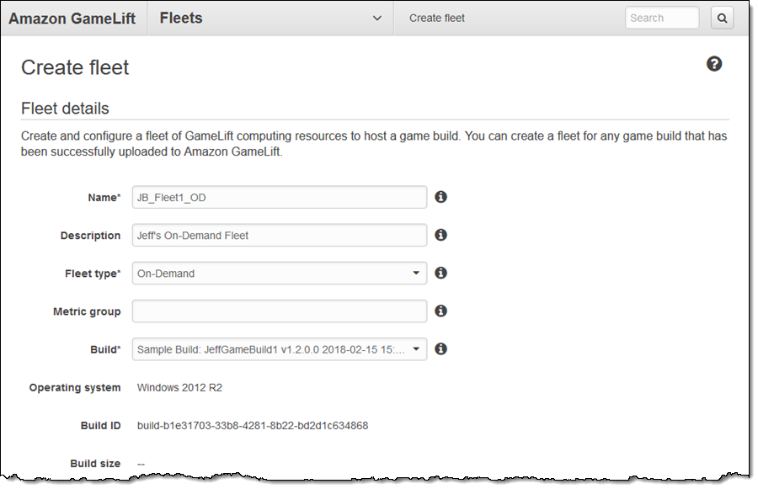Click the info icon beside Build dropdown
This screenshot has height=489, width=758.
coord(440,348)
